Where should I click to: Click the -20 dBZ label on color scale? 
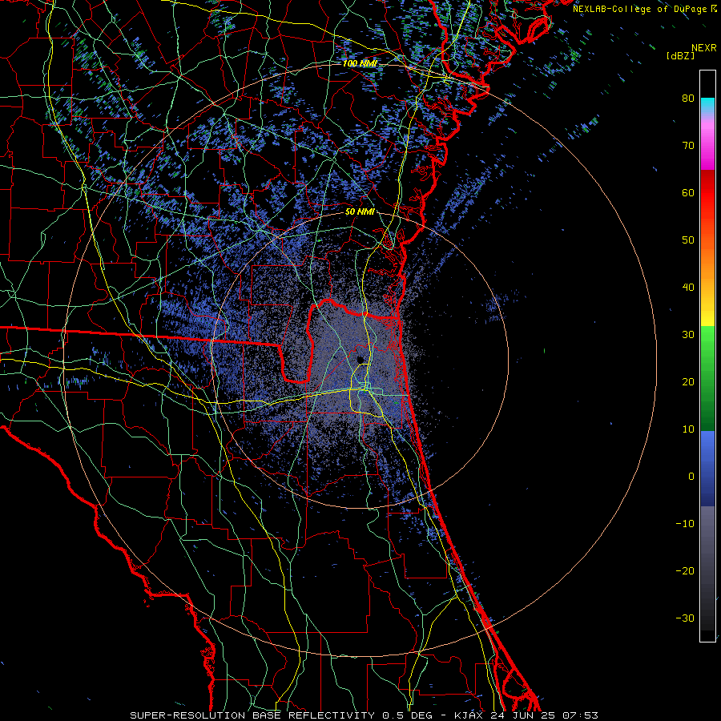pos(685,571)
